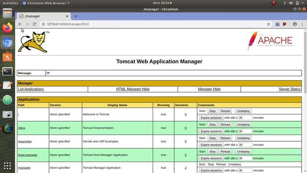
Task: View site information icon in address bar
Action: click(x=43, y=24)
